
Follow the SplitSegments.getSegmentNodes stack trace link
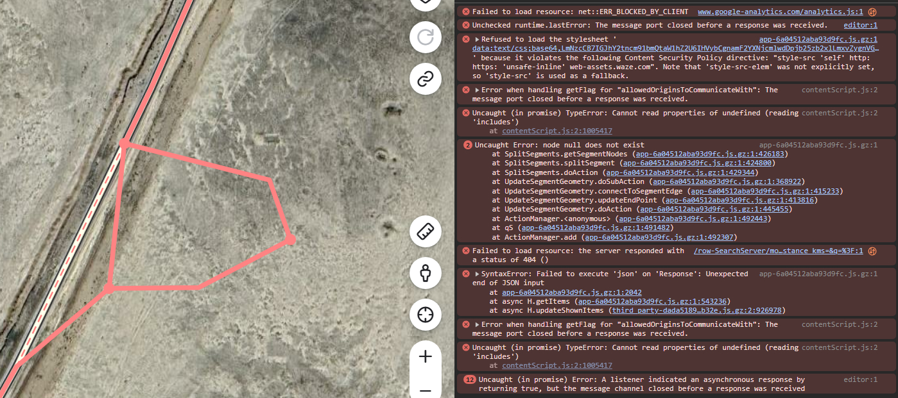[x=710, y=154]
